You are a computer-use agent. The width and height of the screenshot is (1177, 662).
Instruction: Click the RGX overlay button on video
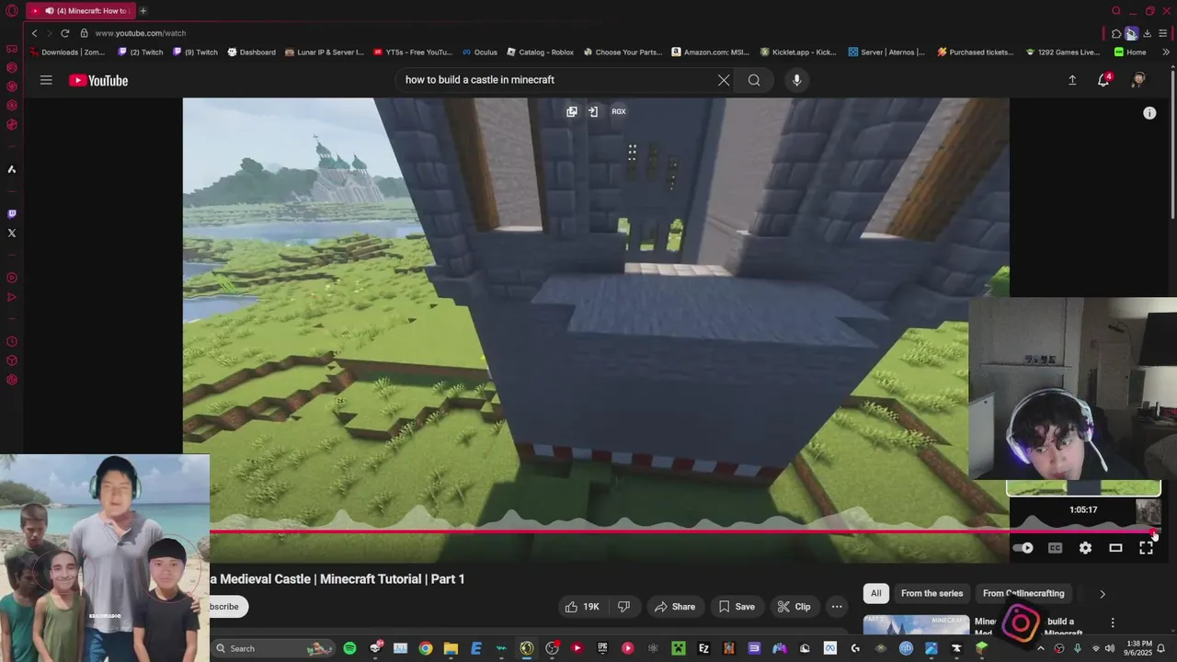point(619,111)
